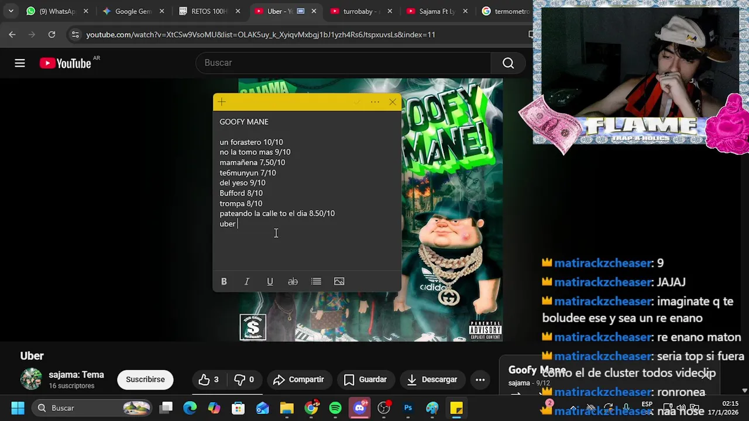Share video with Compartir button
Image resolution: width=749 pixels, height=421 pixels.
(298, 379)
